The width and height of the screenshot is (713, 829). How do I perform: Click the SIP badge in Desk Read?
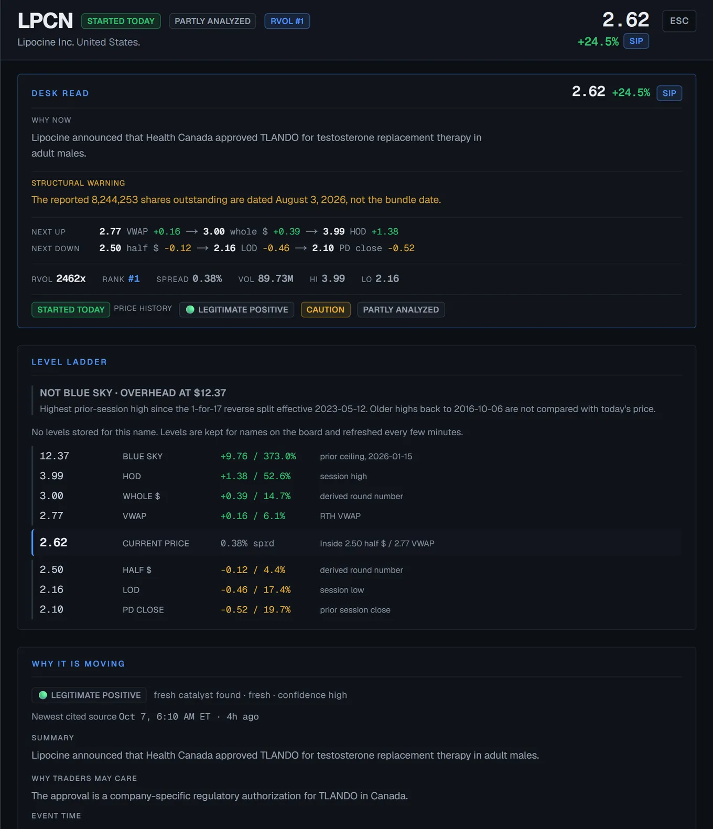[669, 93]
